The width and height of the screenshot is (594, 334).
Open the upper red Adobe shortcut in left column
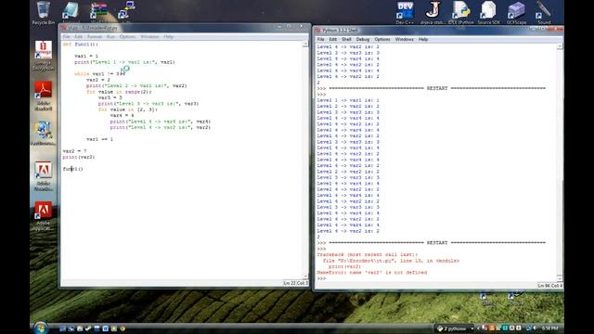(44, 176)
